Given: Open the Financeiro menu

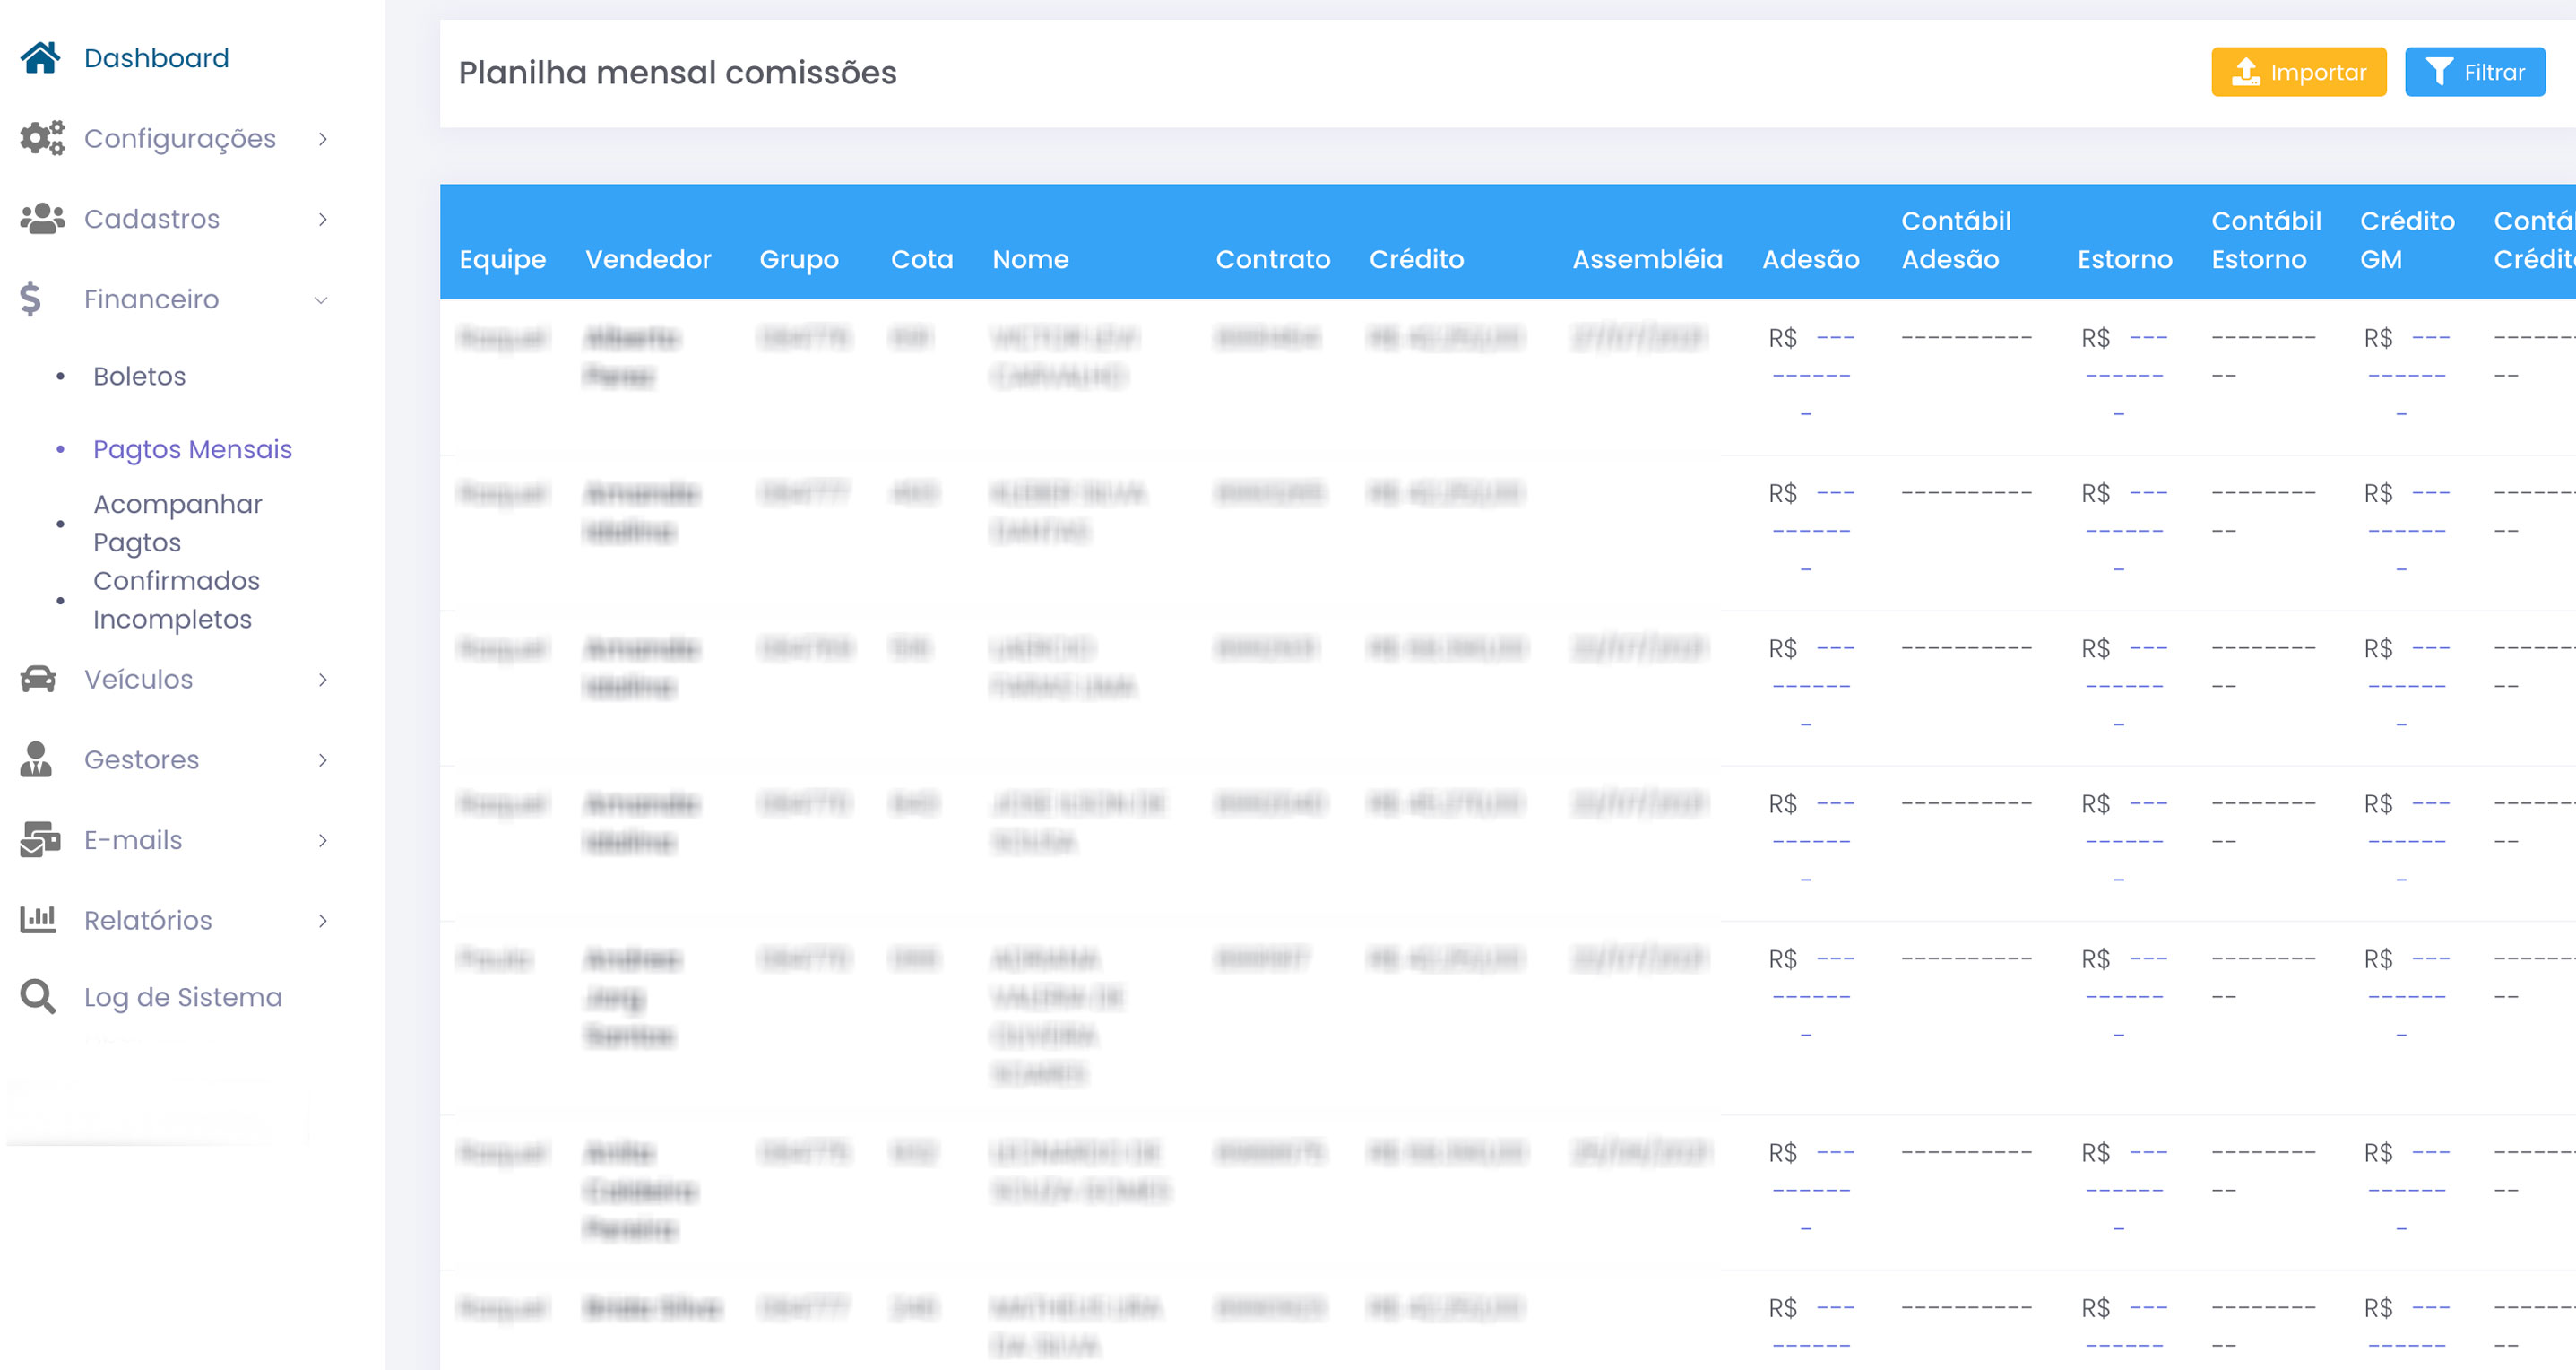Looking at the screenshot, I should click(x=151, y=298).
